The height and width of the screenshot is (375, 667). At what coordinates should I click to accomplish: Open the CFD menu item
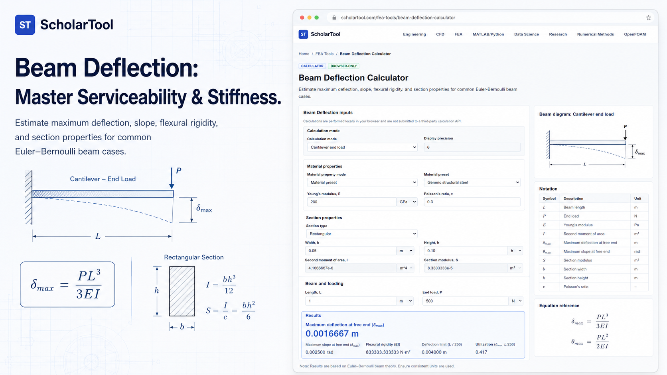click(x=440, y=34)
